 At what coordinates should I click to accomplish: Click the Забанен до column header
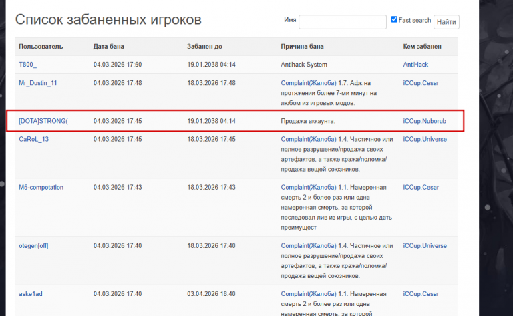click(205, 47)
